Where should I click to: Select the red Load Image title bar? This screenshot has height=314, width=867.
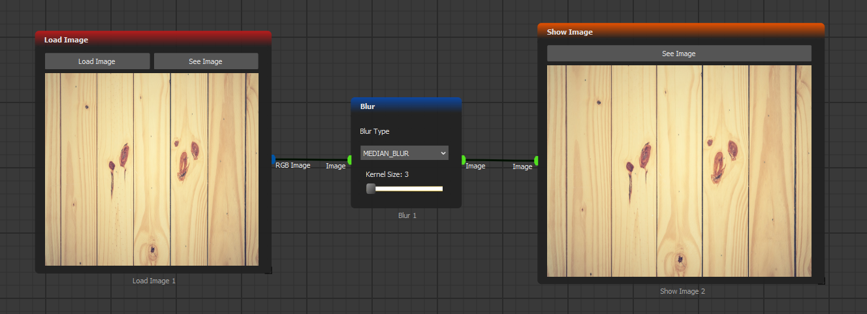click(x=153, y=39)
